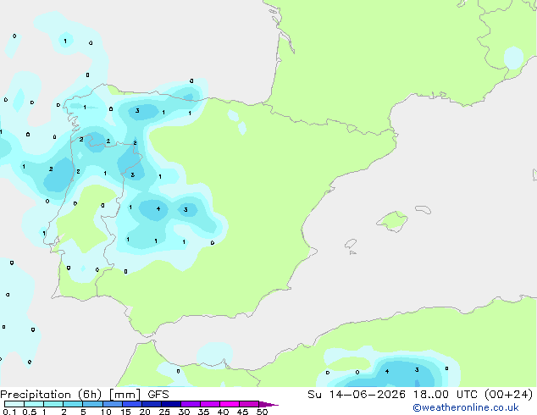This screenshot has width=537, height=415.
Task: Click the precipitation value 4 over central Spain
Action: 158,208
